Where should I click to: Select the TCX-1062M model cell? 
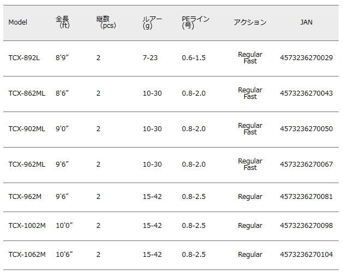coord(27,255)
